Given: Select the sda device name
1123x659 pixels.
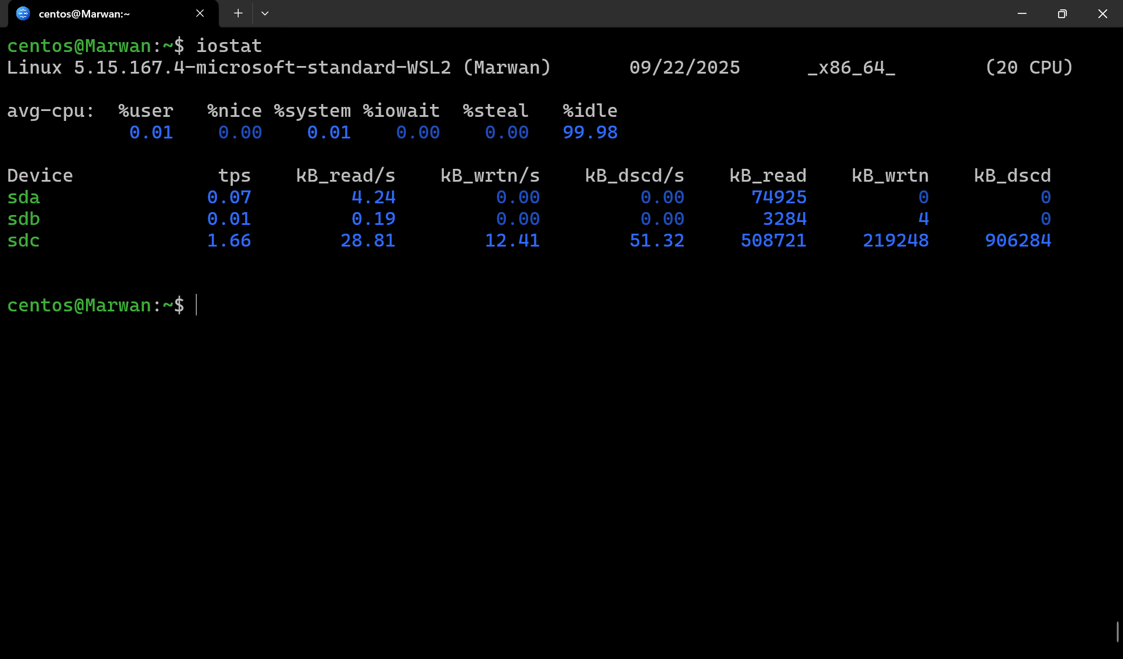Looking at the screenshot, I should tap(23, 197).
